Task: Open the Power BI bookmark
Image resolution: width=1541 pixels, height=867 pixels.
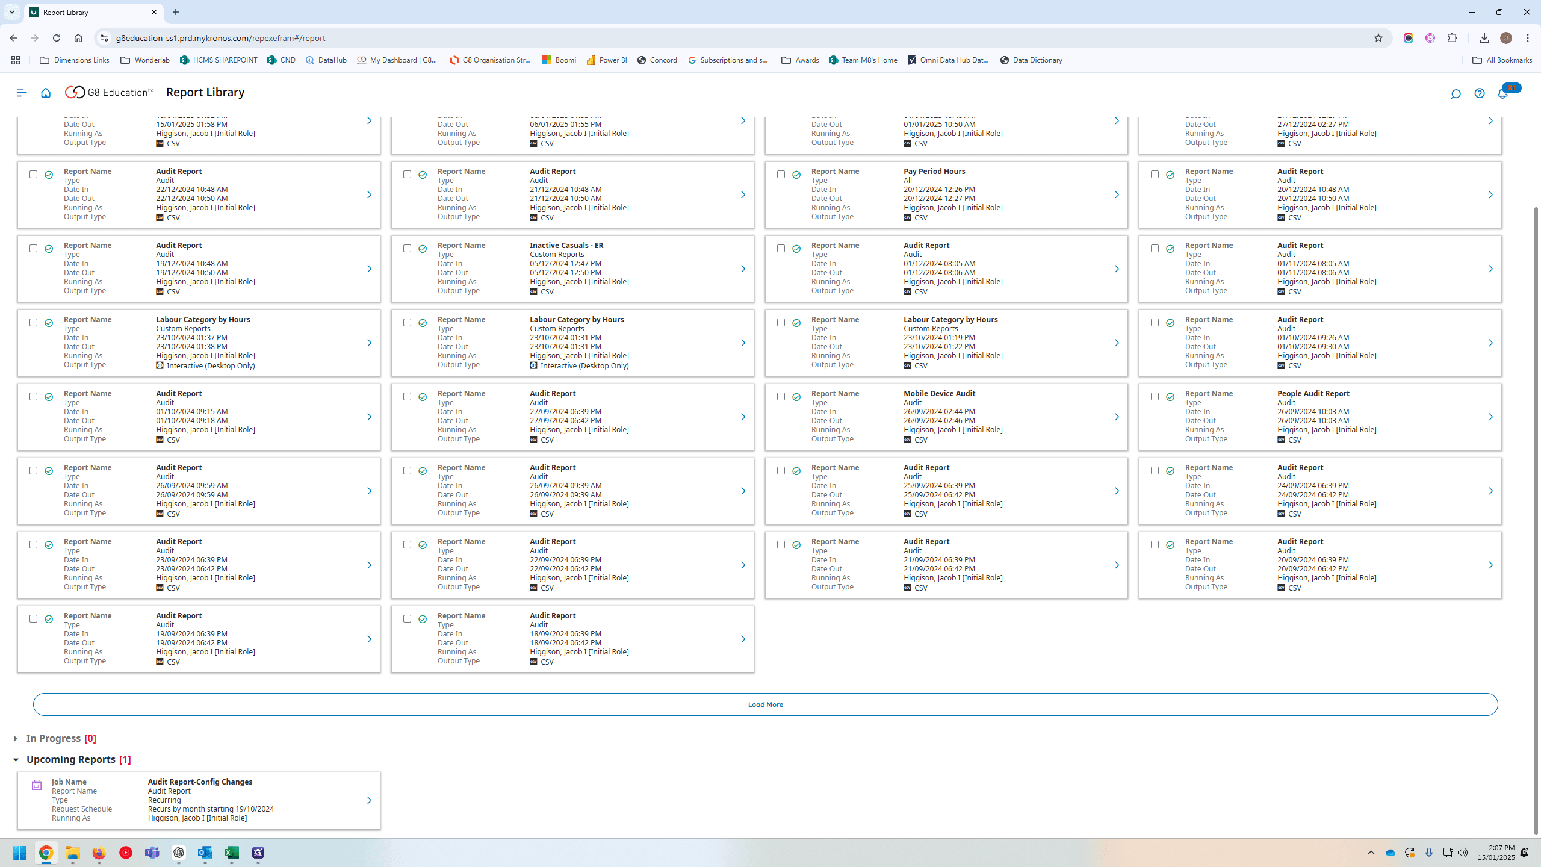Action: (607, 60)
